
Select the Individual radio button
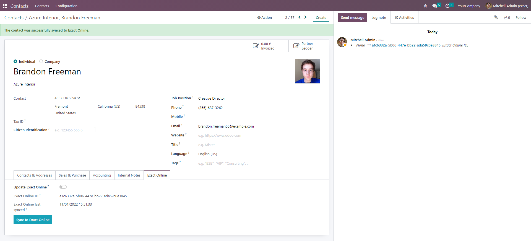15,61
